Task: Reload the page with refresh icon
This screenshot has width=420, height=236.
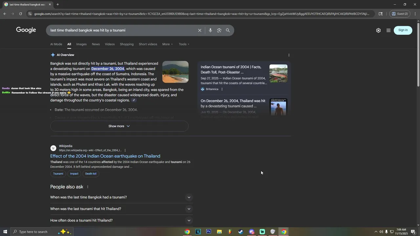Action: click(x=20, y=14)
